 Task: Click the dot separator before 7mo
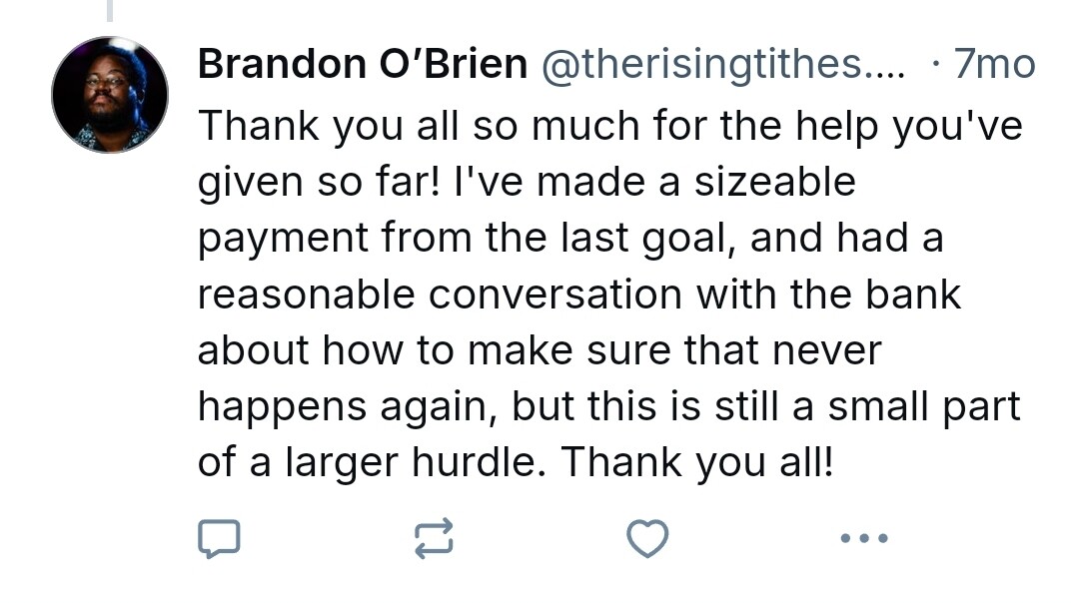click(x=935, y=64)
